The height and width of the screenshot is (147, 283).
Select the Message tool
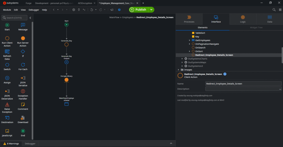coord(23,27)
